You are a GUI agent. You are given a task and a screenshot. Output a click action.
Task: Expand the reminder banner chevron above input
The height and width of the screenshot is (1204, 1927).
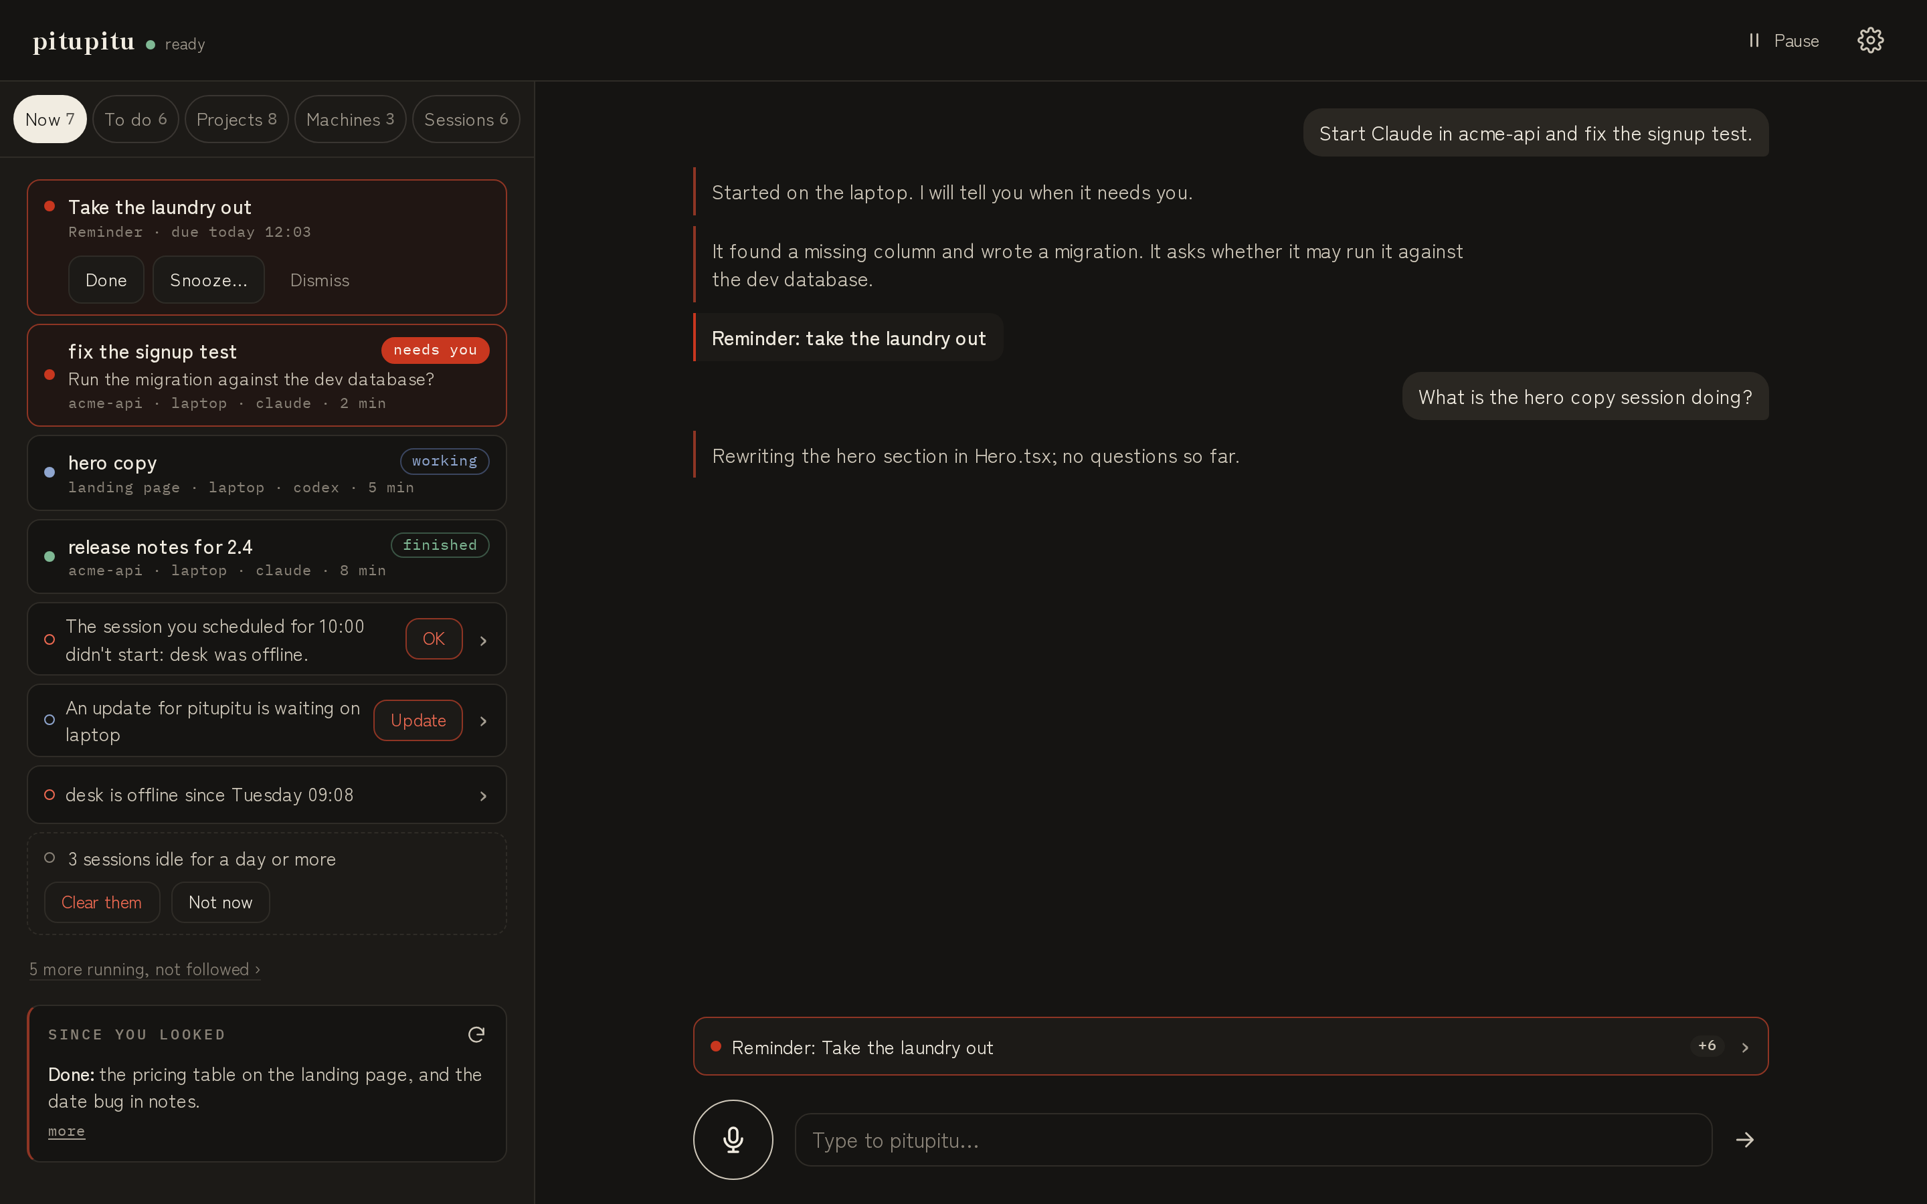(x=1744, y=1047)
